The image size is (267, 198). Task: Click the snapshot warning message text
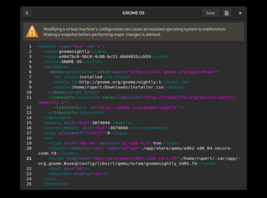click(133, 32)
